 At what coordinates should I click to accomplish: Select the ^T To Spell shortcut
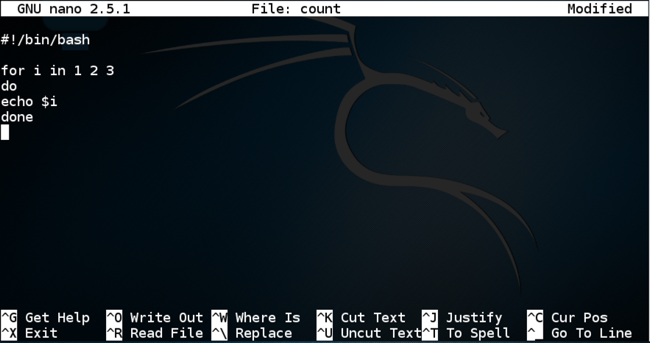click(x=467, y=333)
